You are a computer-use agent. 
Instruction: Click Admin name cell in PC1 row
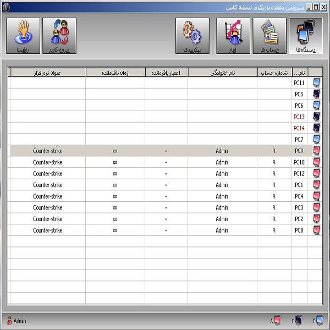(222, 185)
